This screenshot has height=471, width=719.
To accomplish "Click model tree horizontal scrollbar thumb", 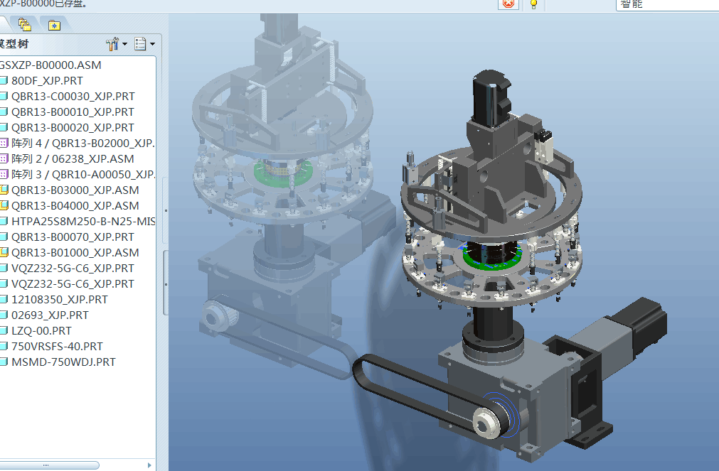I will 49,465.
